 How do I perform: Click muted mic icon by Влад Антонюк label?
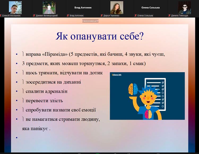pos(68,15)
